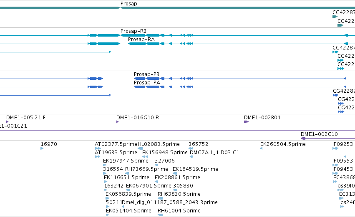
Task: Select the Prosap-RA transcript label
Action: click(x=141, y=39)
